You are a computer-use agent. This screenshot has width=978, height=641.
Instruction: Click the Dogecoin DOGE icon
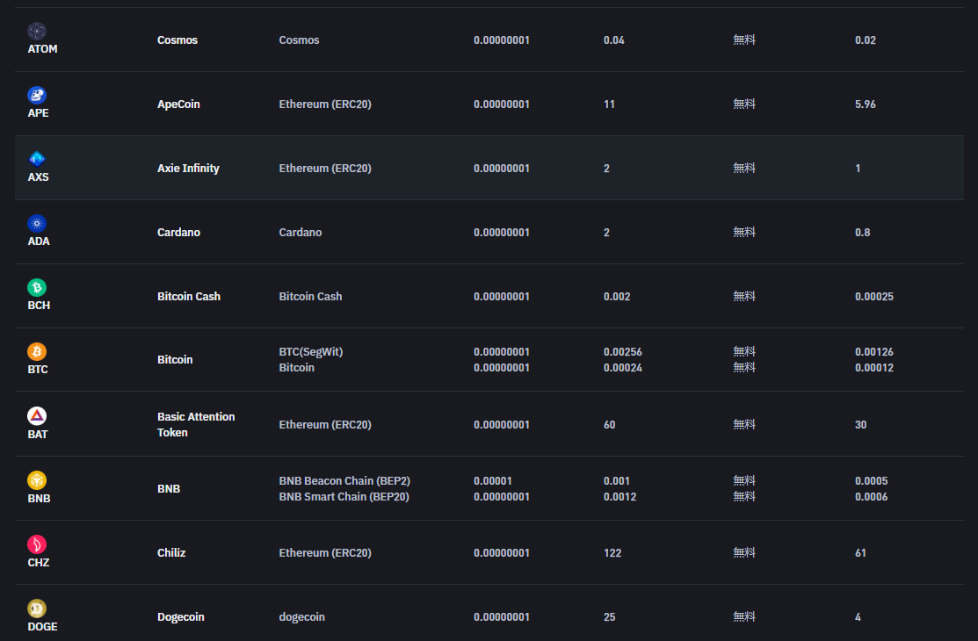tap(37, 609)
